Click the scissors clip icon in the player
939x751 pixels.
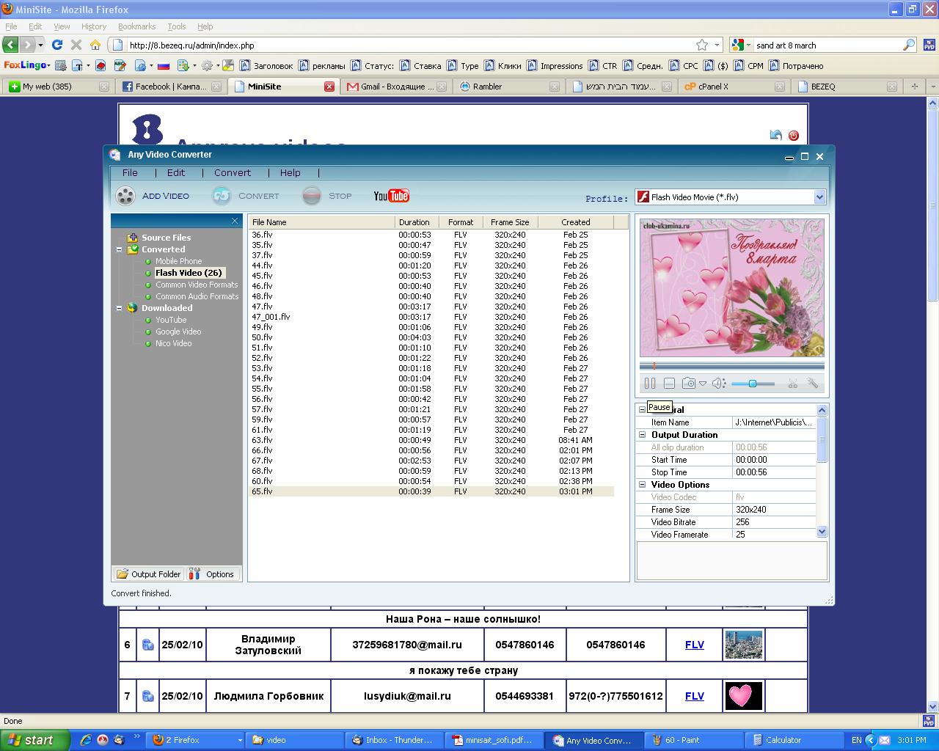[792, 384]
